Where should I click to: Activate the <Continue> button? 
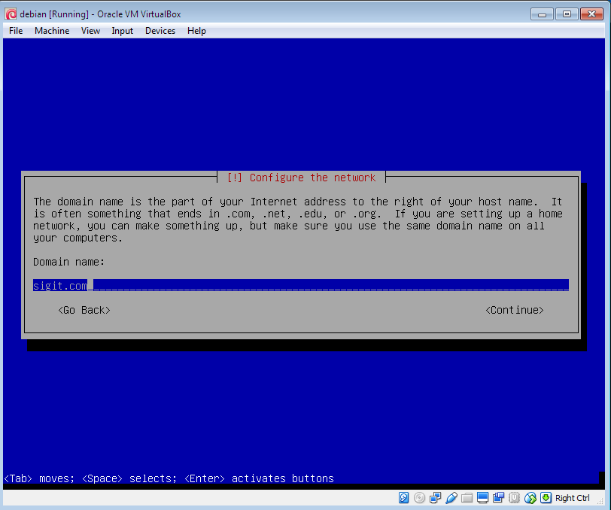tap(515, 310)
